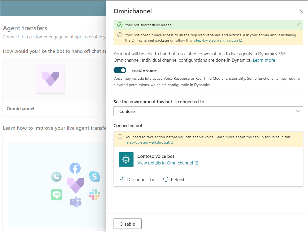Click the Microsoft Teams icon in illustration
308x232 pixels.
click(x=76, y=202)
